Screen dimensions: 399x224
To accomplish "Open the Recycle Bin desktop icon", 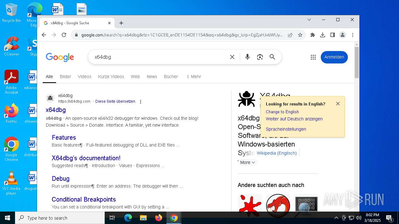I will click(x=12, y=13).
